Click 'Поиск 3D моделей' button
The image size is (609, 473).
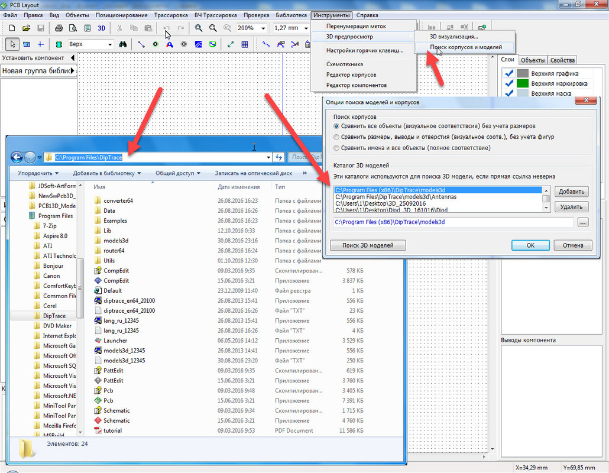(x=368, y=245)
